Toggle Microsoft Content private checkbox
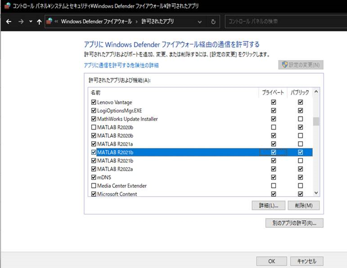This screenshot has width=347, height=268. (x=274, y=194)
